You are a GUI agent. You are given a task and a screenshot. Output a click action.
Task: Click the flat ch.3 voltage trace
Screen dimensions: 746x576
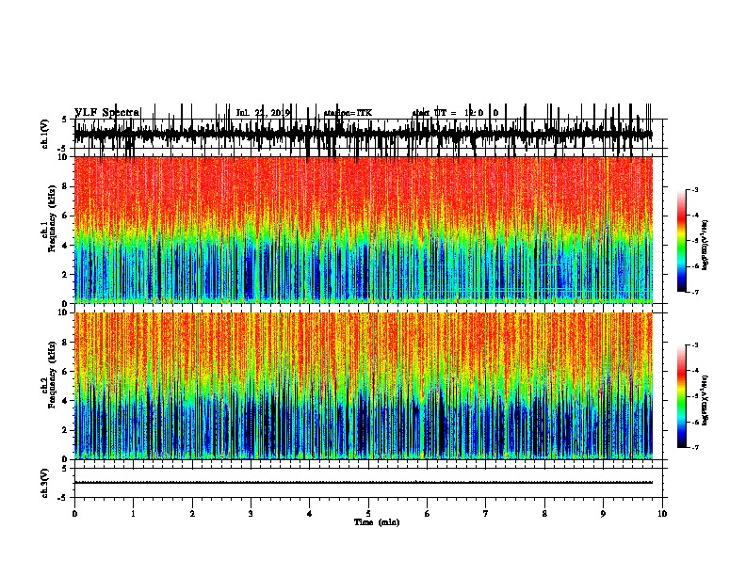click(x=364, y=483)
